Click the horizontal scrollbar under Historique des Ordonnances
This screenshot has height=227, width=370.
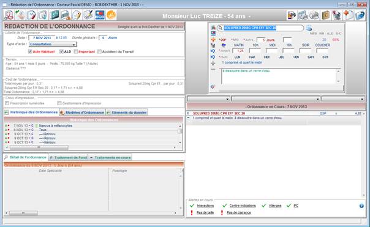[x=91, y=147]
